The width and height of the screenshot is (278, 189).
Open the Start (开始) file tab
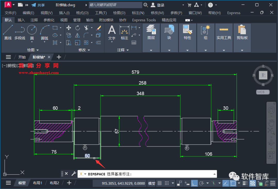[x=22, y=57]
